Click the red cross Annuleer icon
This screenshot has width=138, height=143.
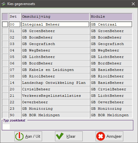click(101, 136)
